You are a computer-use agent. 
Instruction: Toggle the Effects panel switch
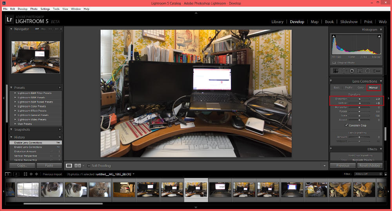331,149
